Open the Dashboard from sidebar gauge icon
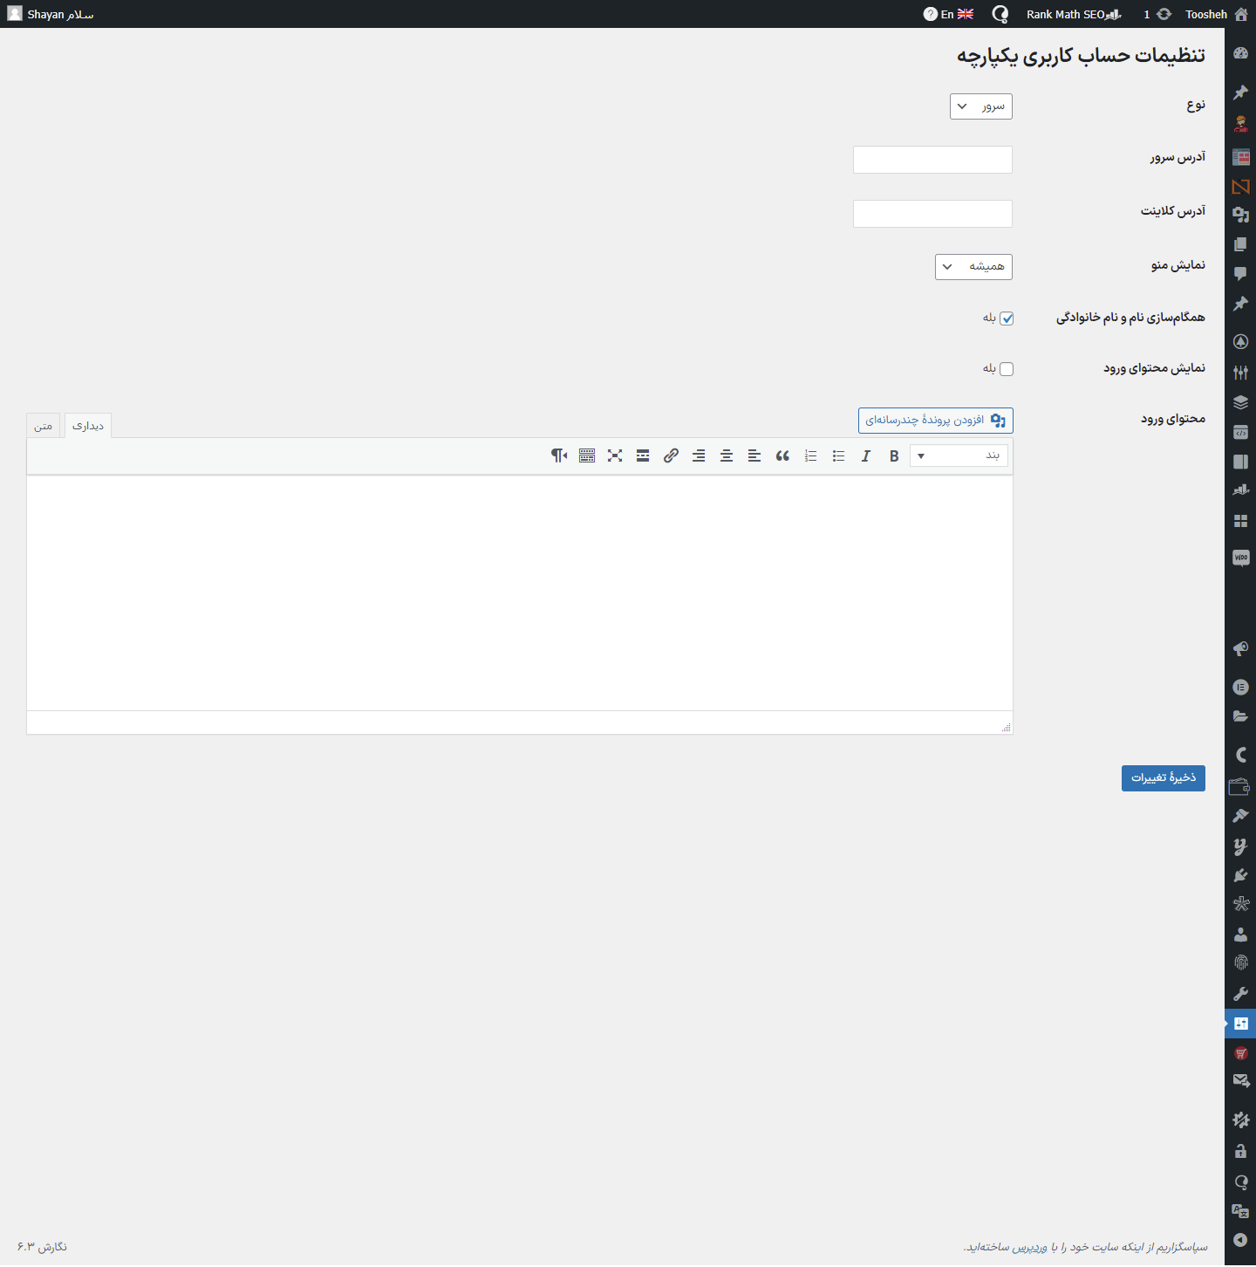 coord(1240,53)
